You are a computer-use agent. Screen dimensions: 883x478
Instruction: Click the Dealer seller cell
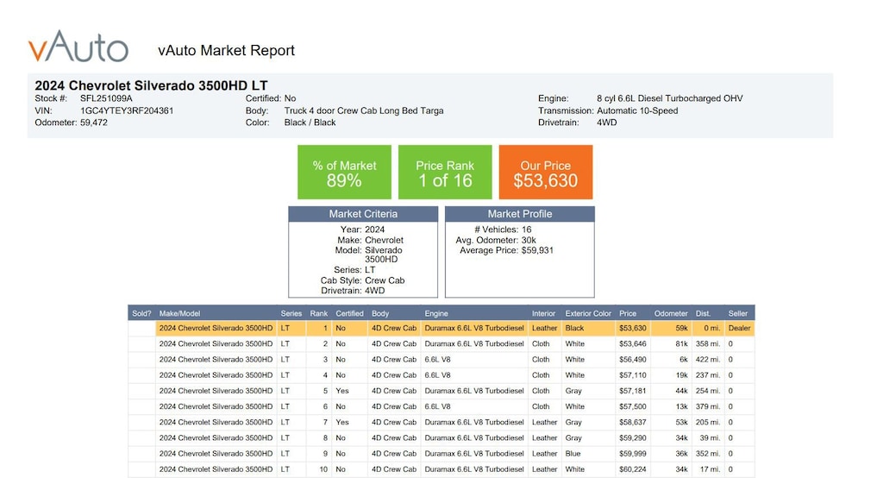click(739, 329)
